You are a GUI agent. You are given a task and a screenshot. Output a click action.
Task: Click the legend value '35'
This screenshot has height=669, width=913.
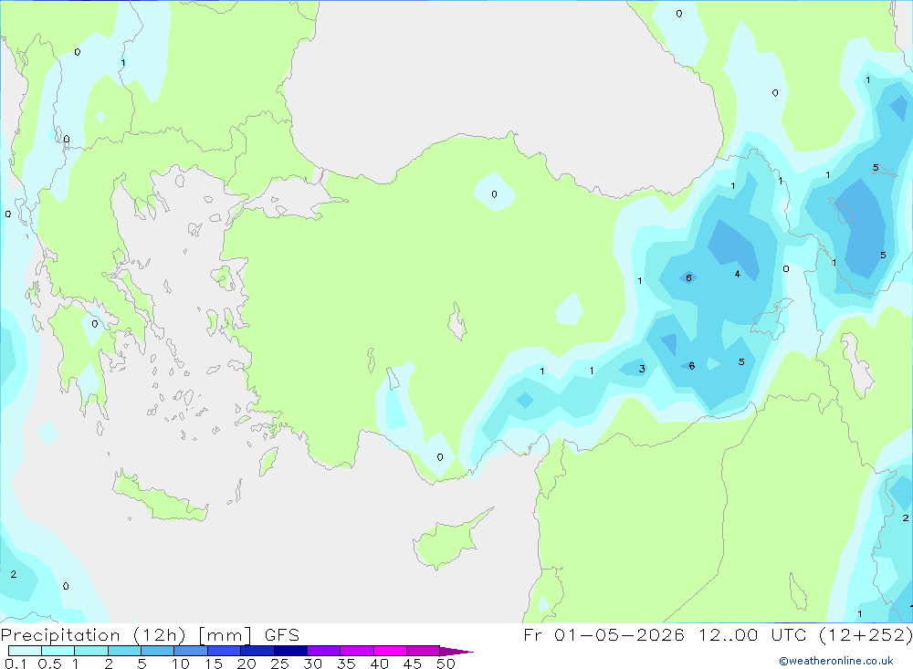[x=346, y=664]
